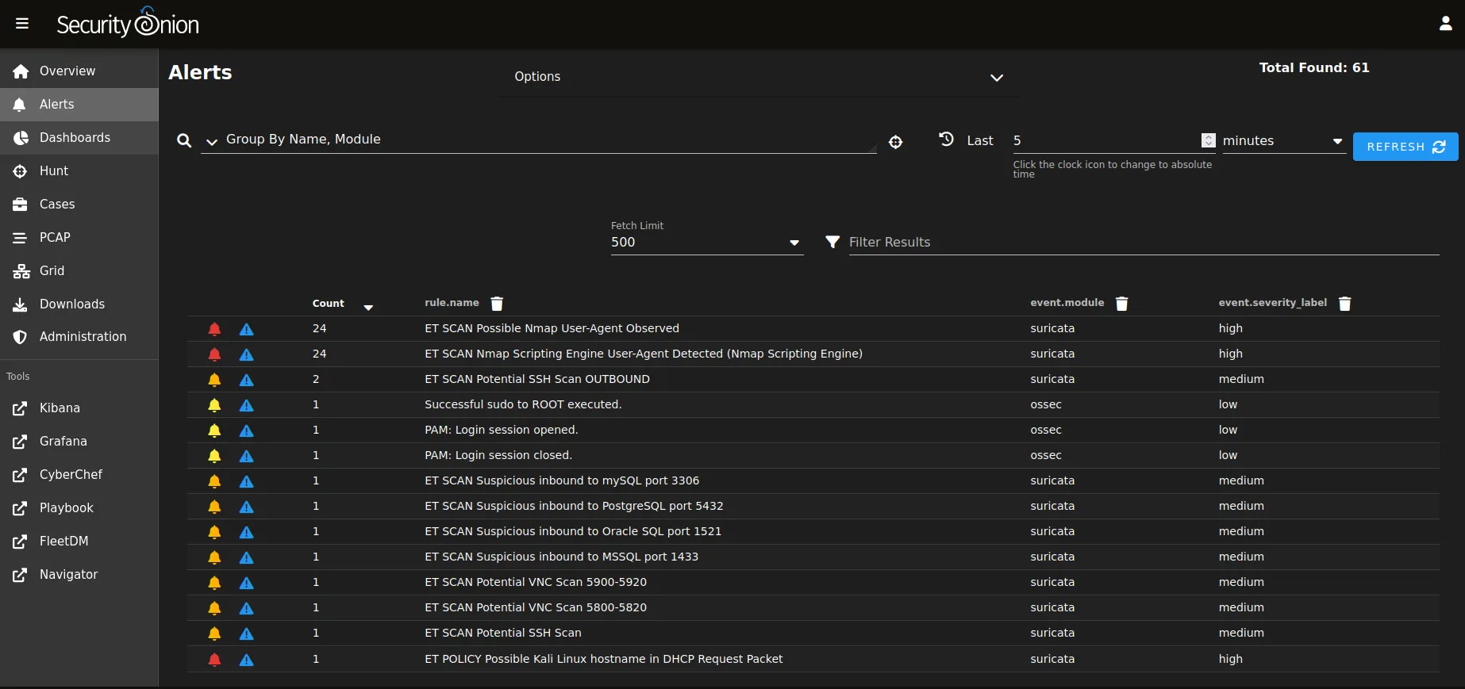Click the filter funnel icon
Screen dimensions: 1465x689
832,242
